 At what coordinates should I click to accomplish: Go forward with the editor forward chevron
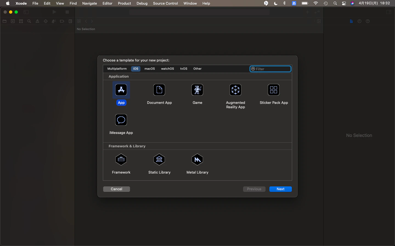pyautogui.click(x=92, y=21)
